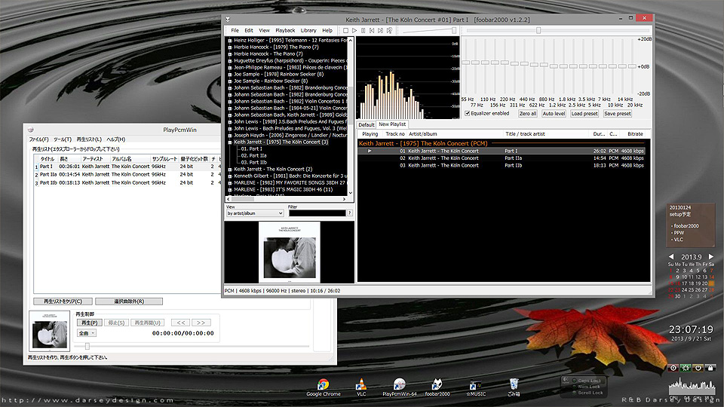The image size is (724, 407).
Task: Click the foobar2000 volume slider
Action: (430, 30)
